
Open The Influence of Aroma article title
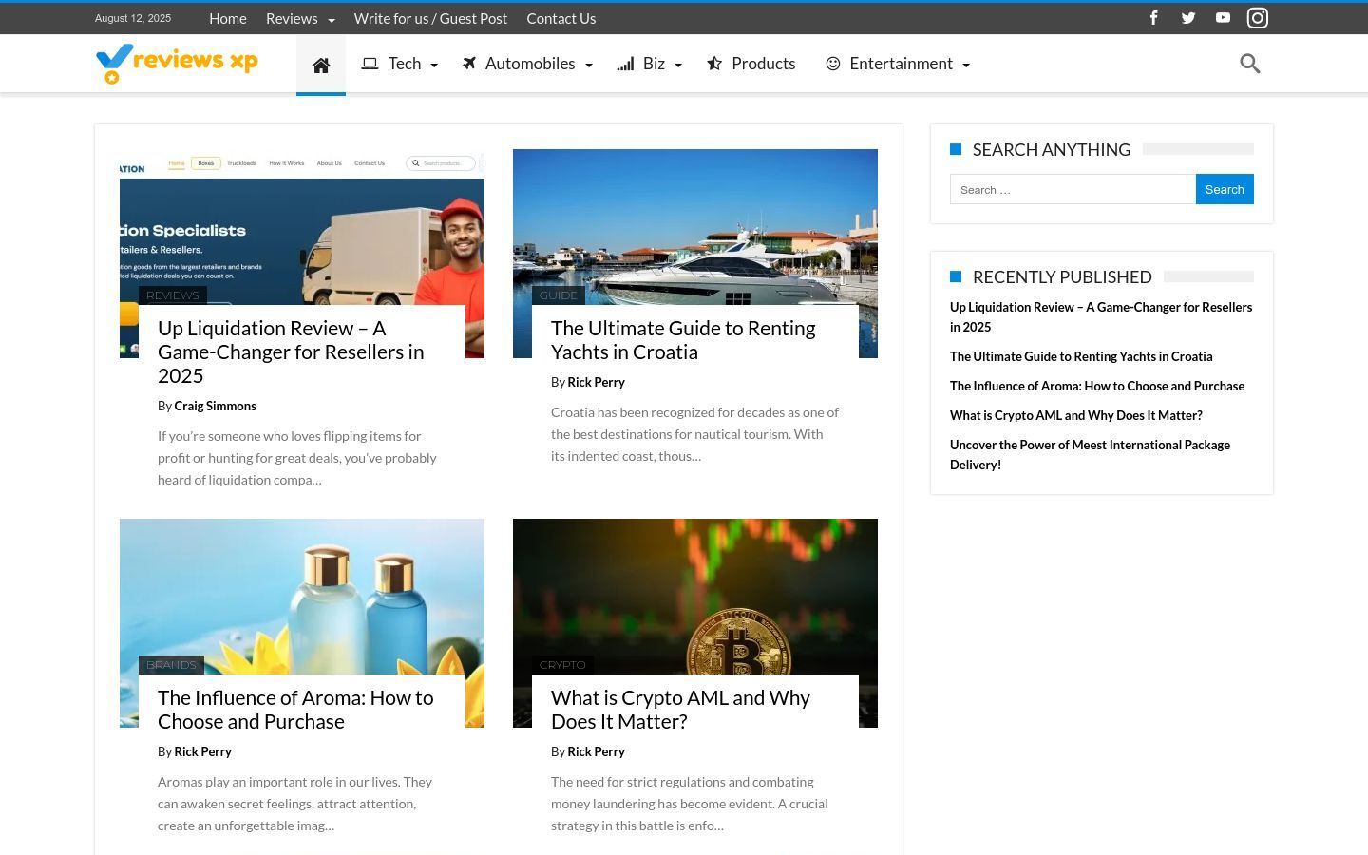click(x=295, y=709)
